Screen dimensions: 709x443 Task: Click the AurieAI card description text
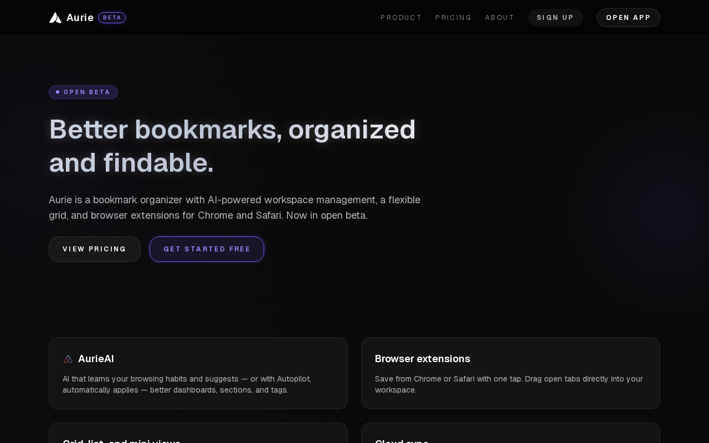tap(187, 384)
